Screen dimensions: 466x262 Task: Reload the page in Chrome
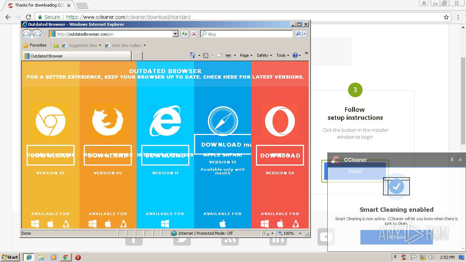coord(28,17)
